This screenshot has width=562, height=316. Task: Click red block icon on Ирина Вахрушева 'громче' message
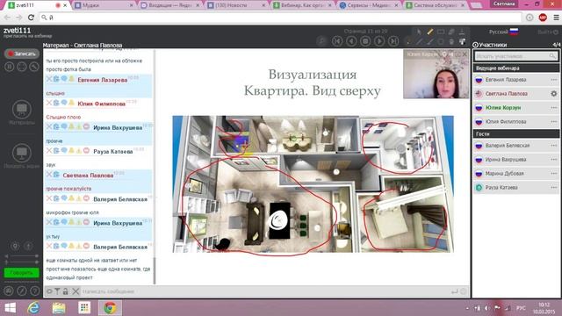(x=86, y=126)
